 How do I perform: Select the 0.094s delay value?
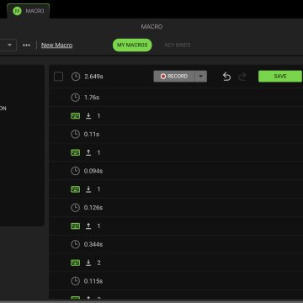pos(93,171)
